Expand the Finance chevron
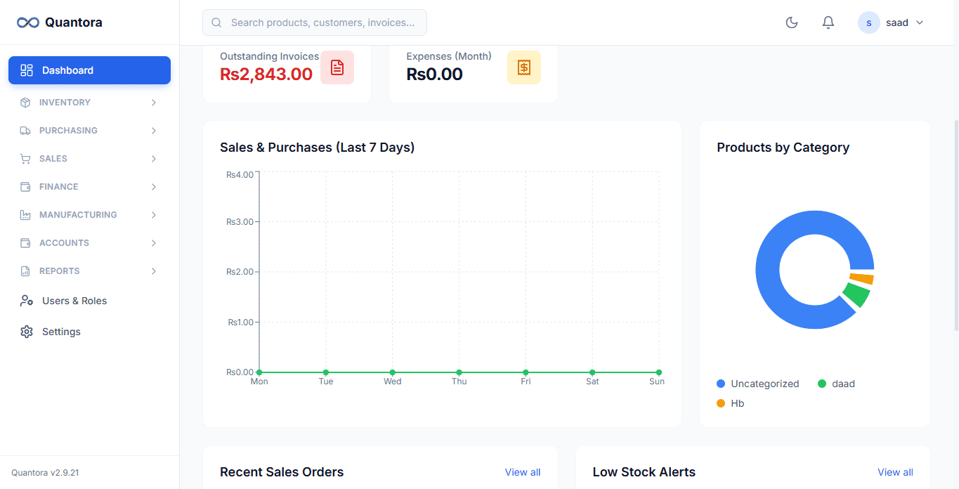This screenshot has height=489, width=959. point(154,187)
